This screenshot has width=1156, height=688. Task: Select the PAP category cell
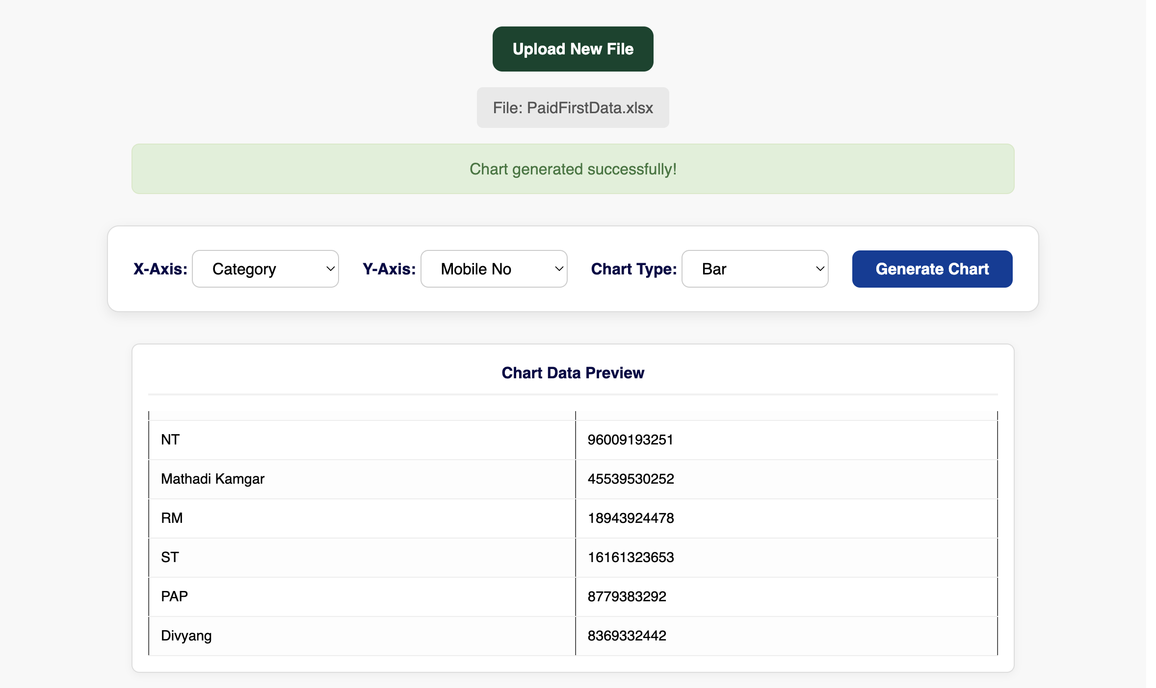tap(362, 597)
